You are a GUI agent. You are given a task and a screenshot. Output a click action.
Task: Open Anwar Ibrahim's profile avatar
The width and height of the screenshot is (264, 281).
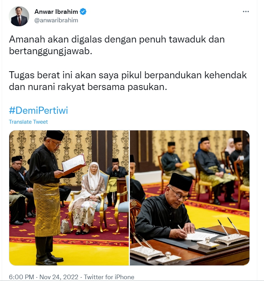tap(19, 16)
